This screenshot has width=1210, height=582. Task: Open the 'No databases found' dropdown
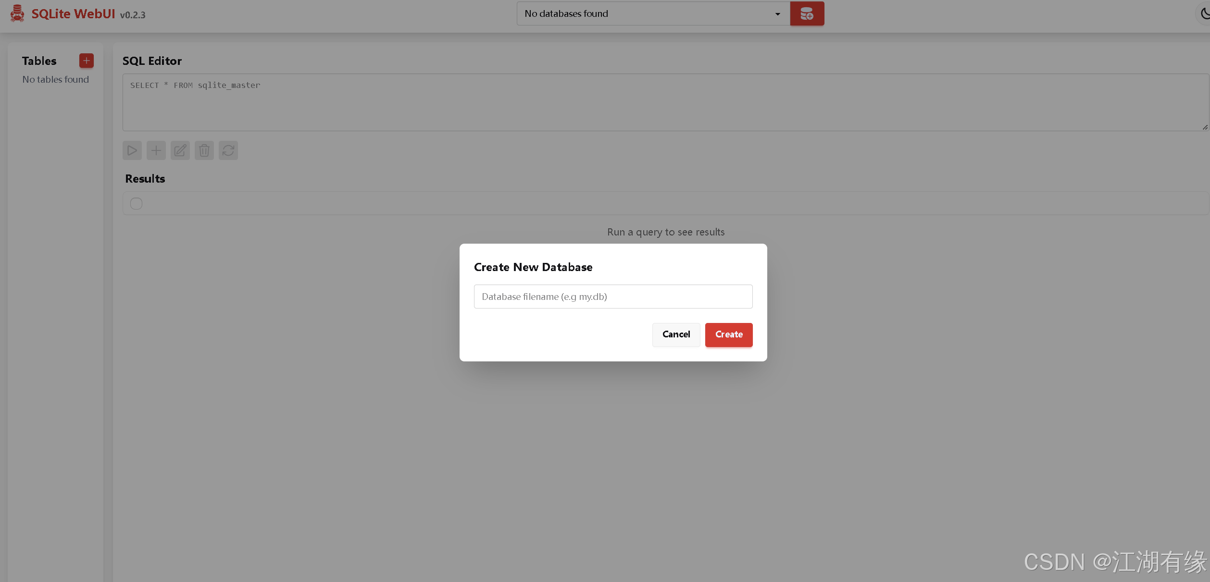653,13
